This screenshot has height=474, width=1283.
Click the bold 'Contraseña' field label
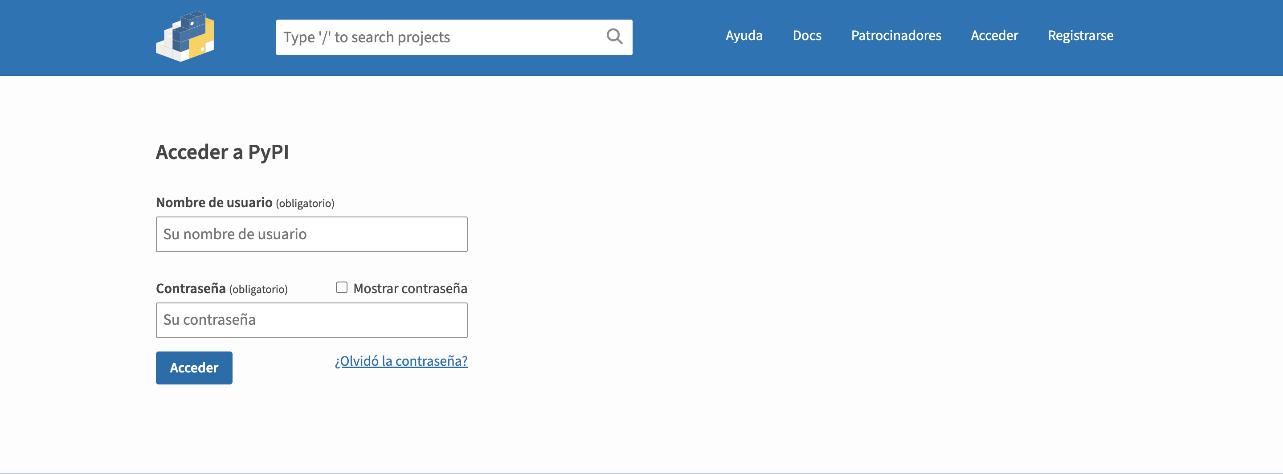coord(190,289)
